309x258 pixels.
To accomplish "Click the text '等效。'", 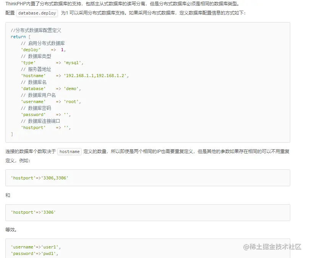I will tap(11, 230).
